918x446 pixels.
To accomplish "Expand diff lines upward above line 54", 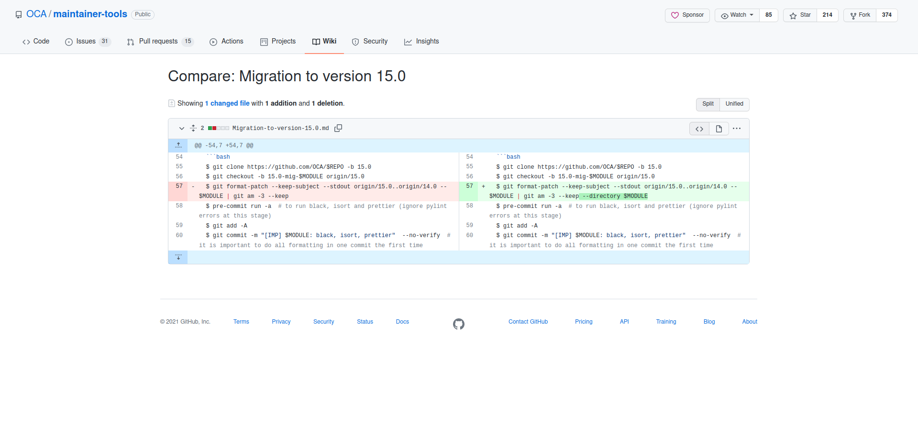I will coord(178,145).
